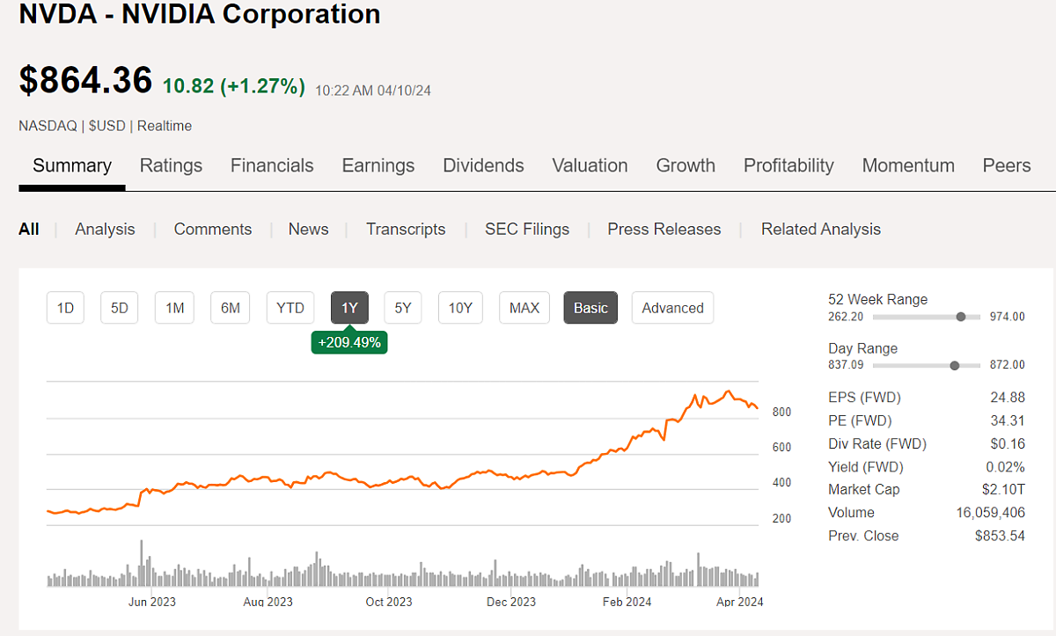Viewport: 1056px width, 636px height.
Task: Select the MAX chart range
Action: 524,308
